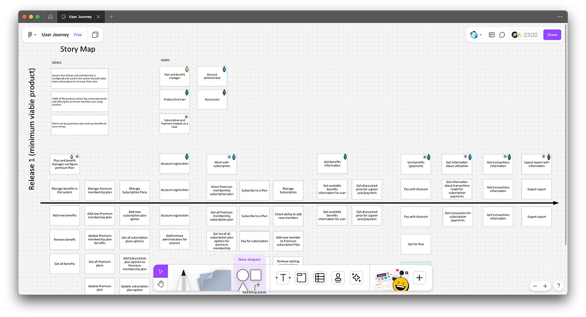Select the 'Product End User' card
The image size is (586, 317).
coord(175,100)
